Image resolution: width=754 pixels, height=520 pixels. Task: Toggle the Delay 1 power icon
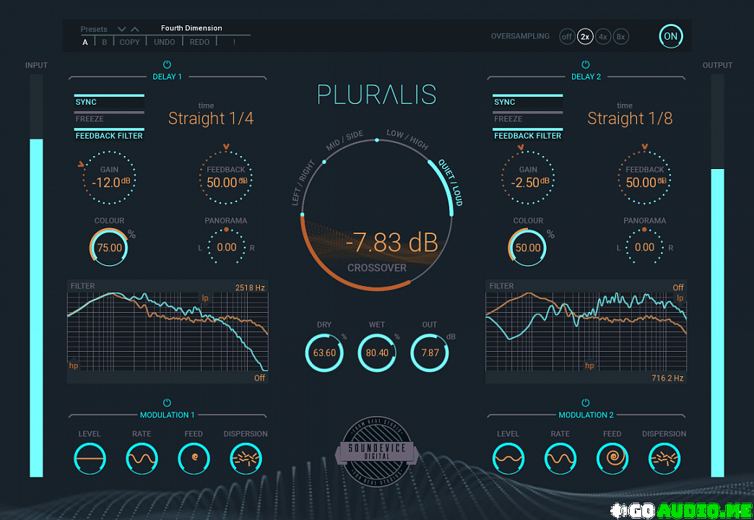(167, 64)
